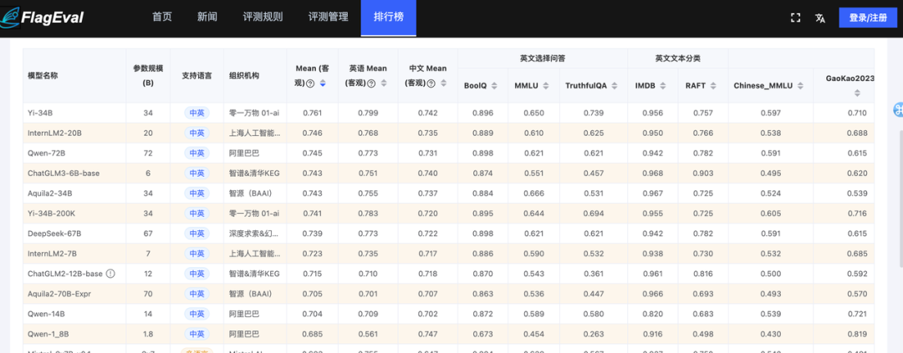The image size is (903, 353).
Task: Click 英文选择问答 group header
Action: (x=543, y=58)
